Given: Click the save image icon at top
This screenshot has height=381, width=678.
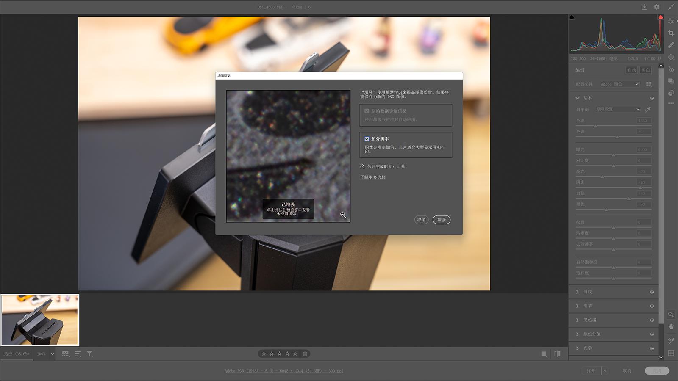Looking at the screenshot, I should pos(645,7).
